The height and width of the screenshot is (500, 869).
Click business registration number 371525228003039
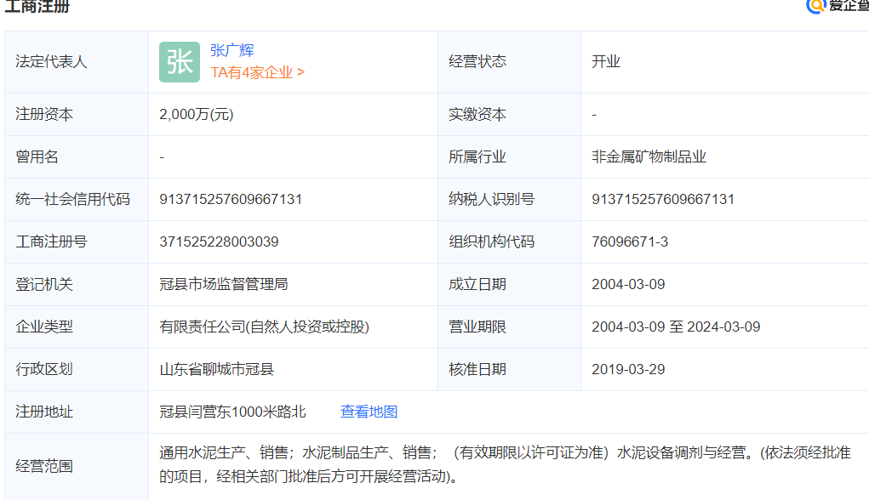tap(219, 241)
